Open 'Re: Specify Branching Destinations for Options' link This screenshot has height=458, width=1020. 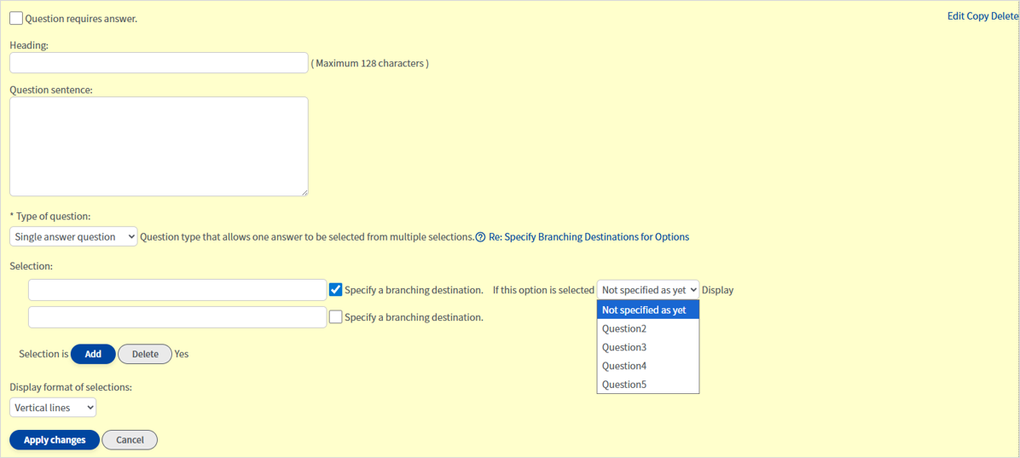click(x=588, y=237)
